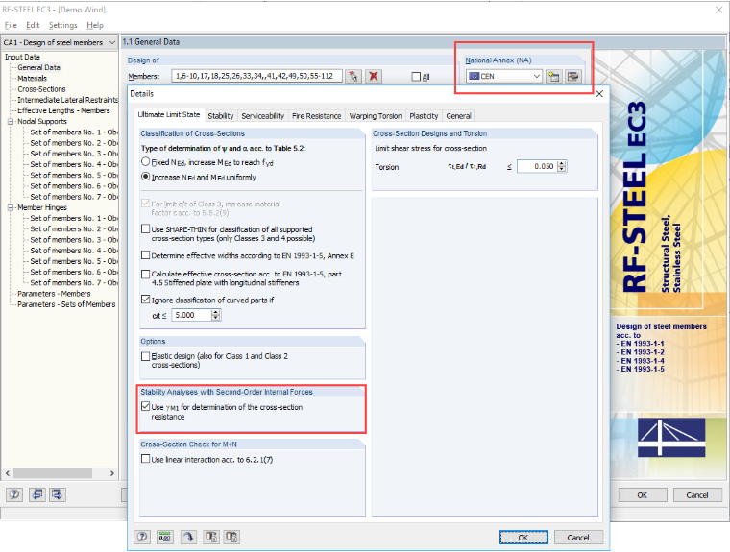This screenshot has width=730, height=552.
Task: Click the first of the two document icons in the Details dialog
Action: 211,537
